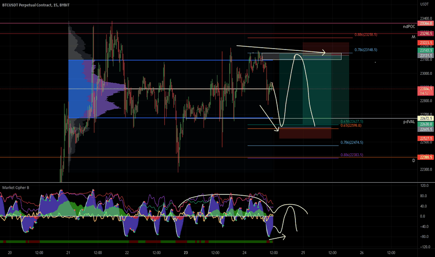Select the ndPOC line label

409,27
